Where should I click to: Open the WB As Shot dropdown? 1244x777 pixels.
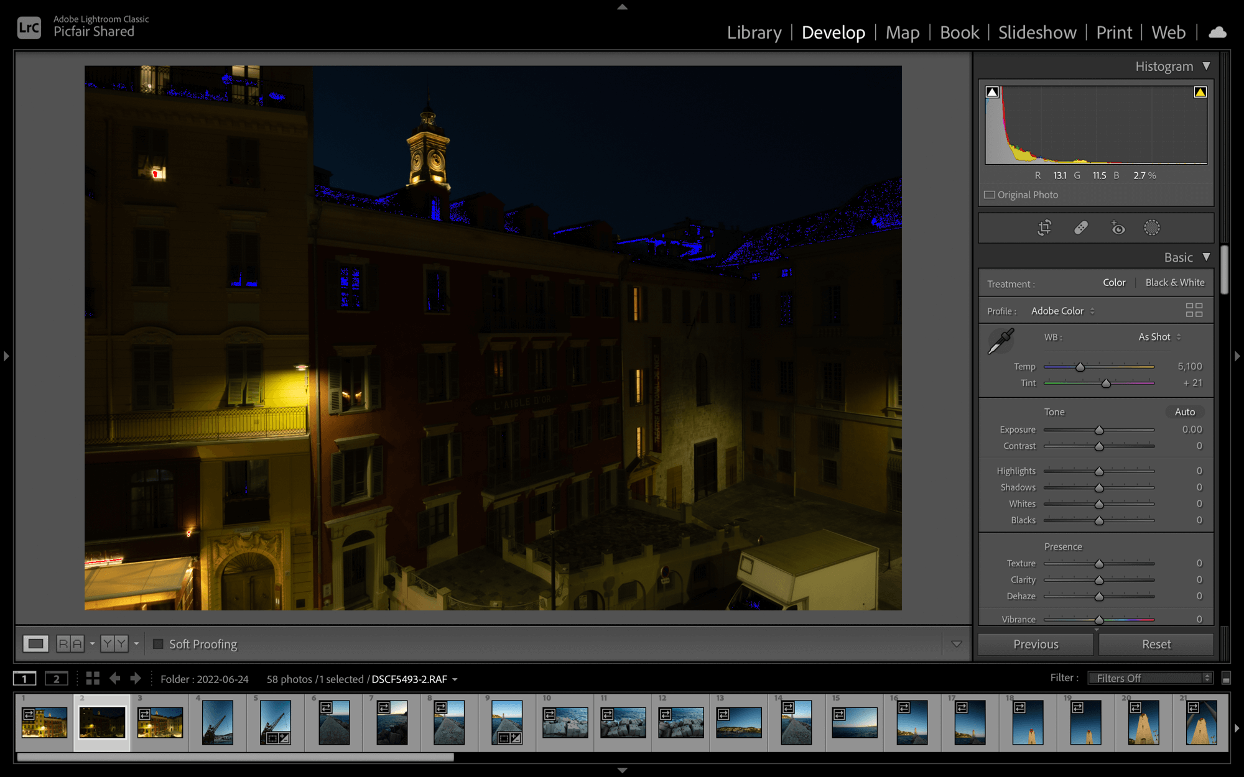click(x=1159, y=337)
